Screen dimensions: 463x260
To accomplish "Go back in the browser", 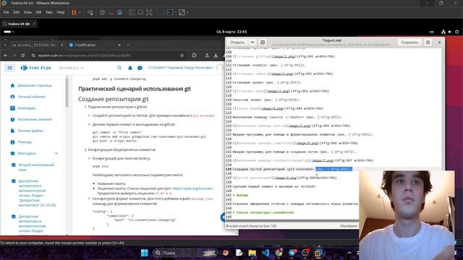I will pyautogui.click(x=6, y=56).
